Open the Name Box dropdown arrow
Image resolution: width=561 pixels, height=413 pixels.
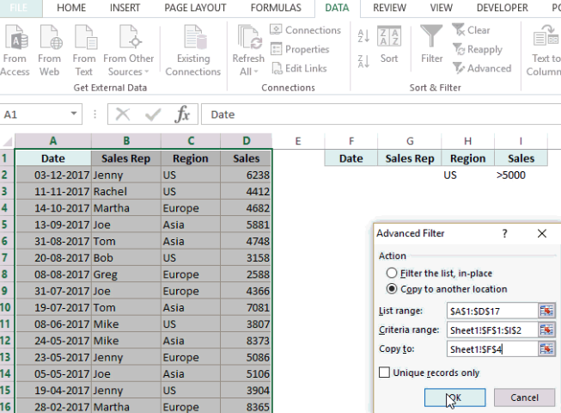click(75, 114)
